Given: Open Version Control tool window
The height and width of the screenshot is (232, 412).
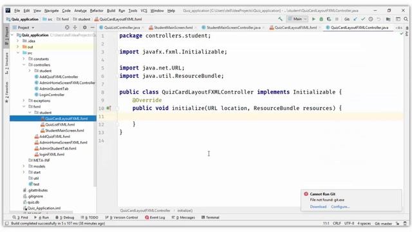Looking at the screenshot, I should click(122, 218).
